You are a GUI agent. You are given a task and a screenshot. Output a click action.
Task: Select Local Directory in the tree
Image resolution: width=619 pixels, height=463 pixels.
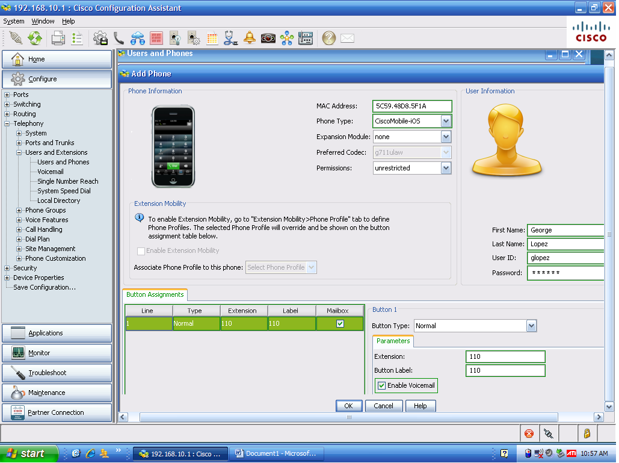[x=59, y=200]
